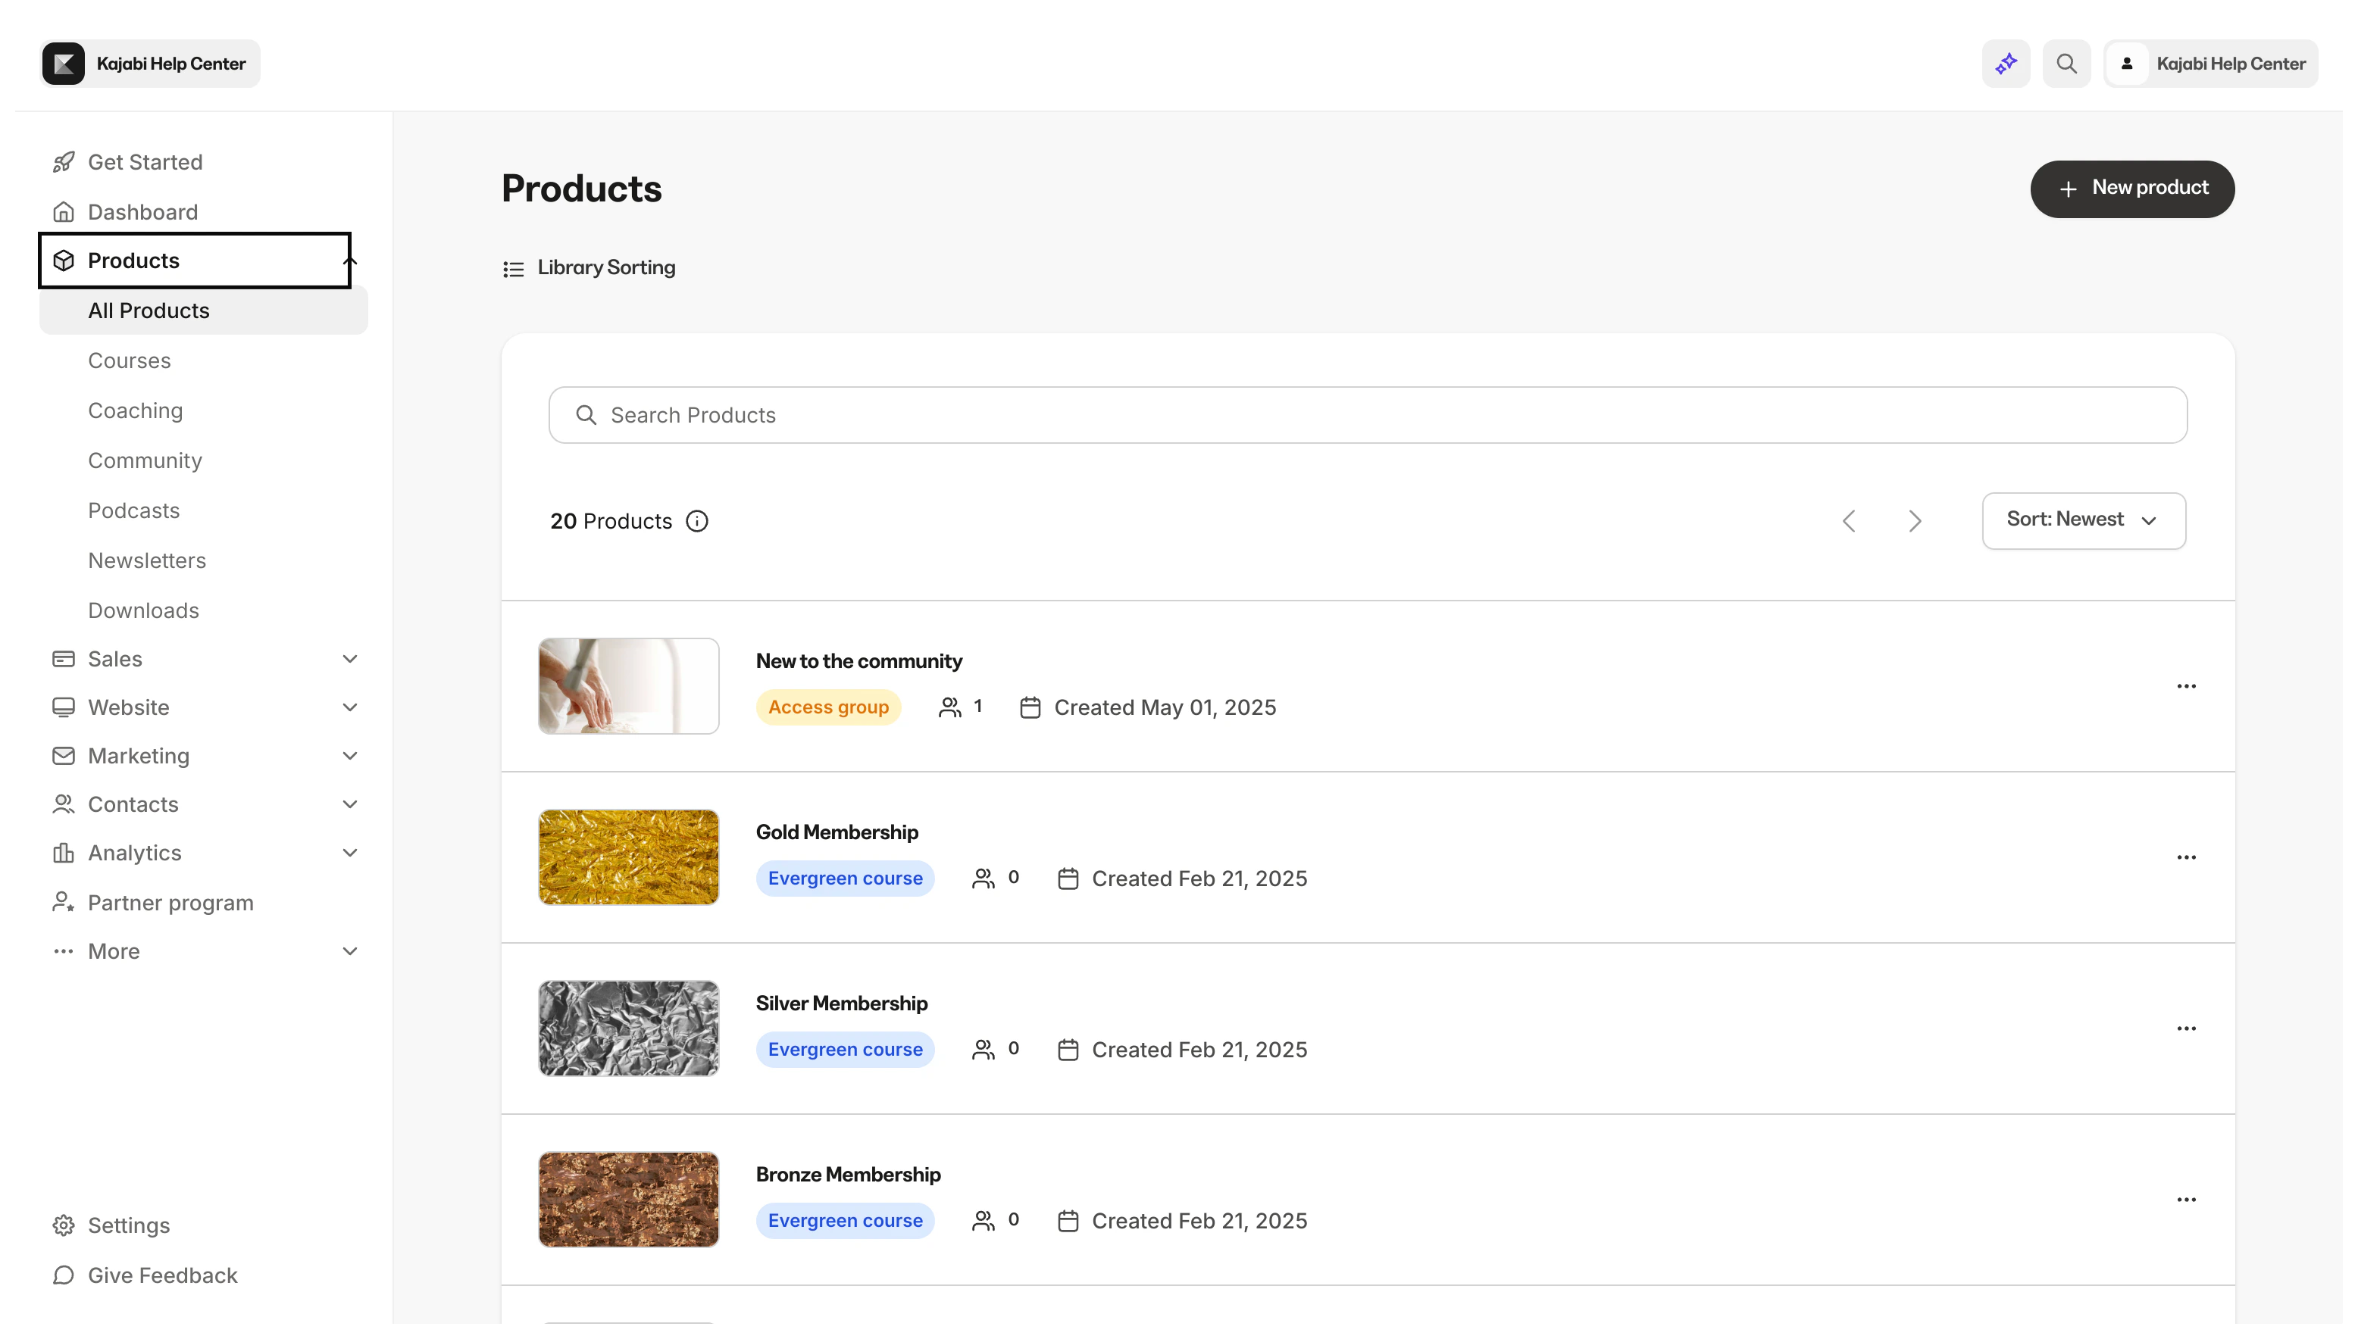Click the Library Sorting list icon
This screenshot has height=1339, width=2358.
[x=514, y=269]
